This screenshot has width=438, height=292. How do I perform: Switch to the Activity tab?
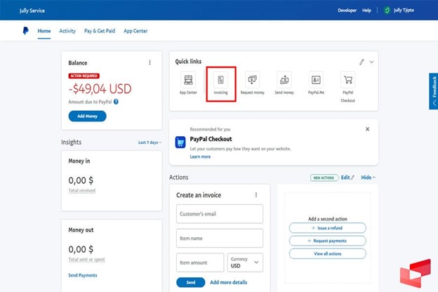(67, 31)
